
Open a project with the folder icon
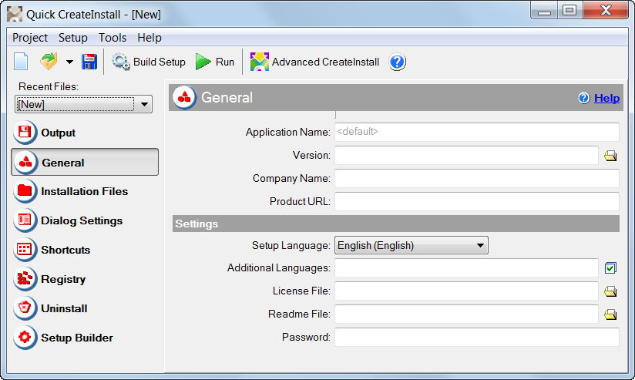[49, 62]
